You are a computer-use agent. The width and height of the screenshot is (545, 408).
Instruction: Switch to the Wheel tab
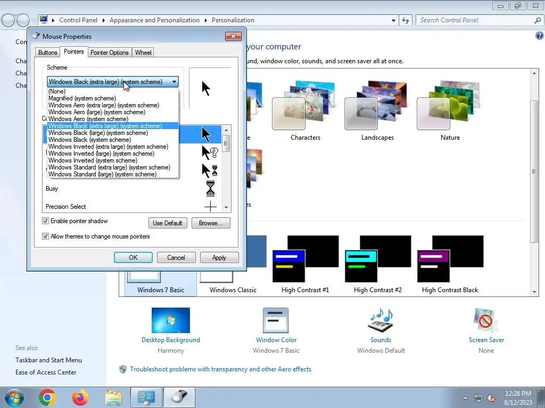click(143, 53)
